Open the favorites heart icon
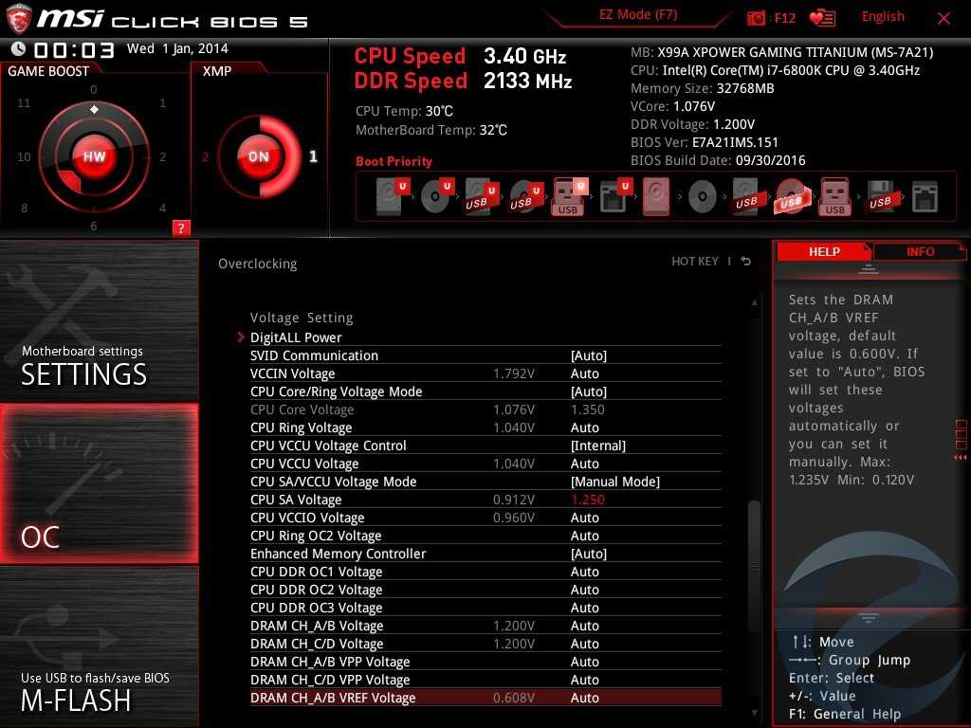The width and height of the screenshot is (971, 728). 822,18
